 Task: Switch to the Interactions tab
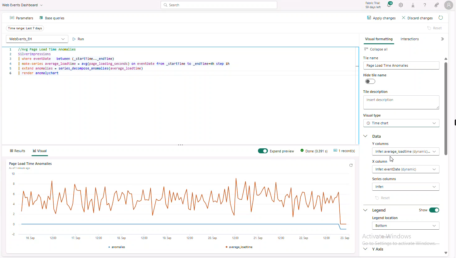click(x=410, y=39)
